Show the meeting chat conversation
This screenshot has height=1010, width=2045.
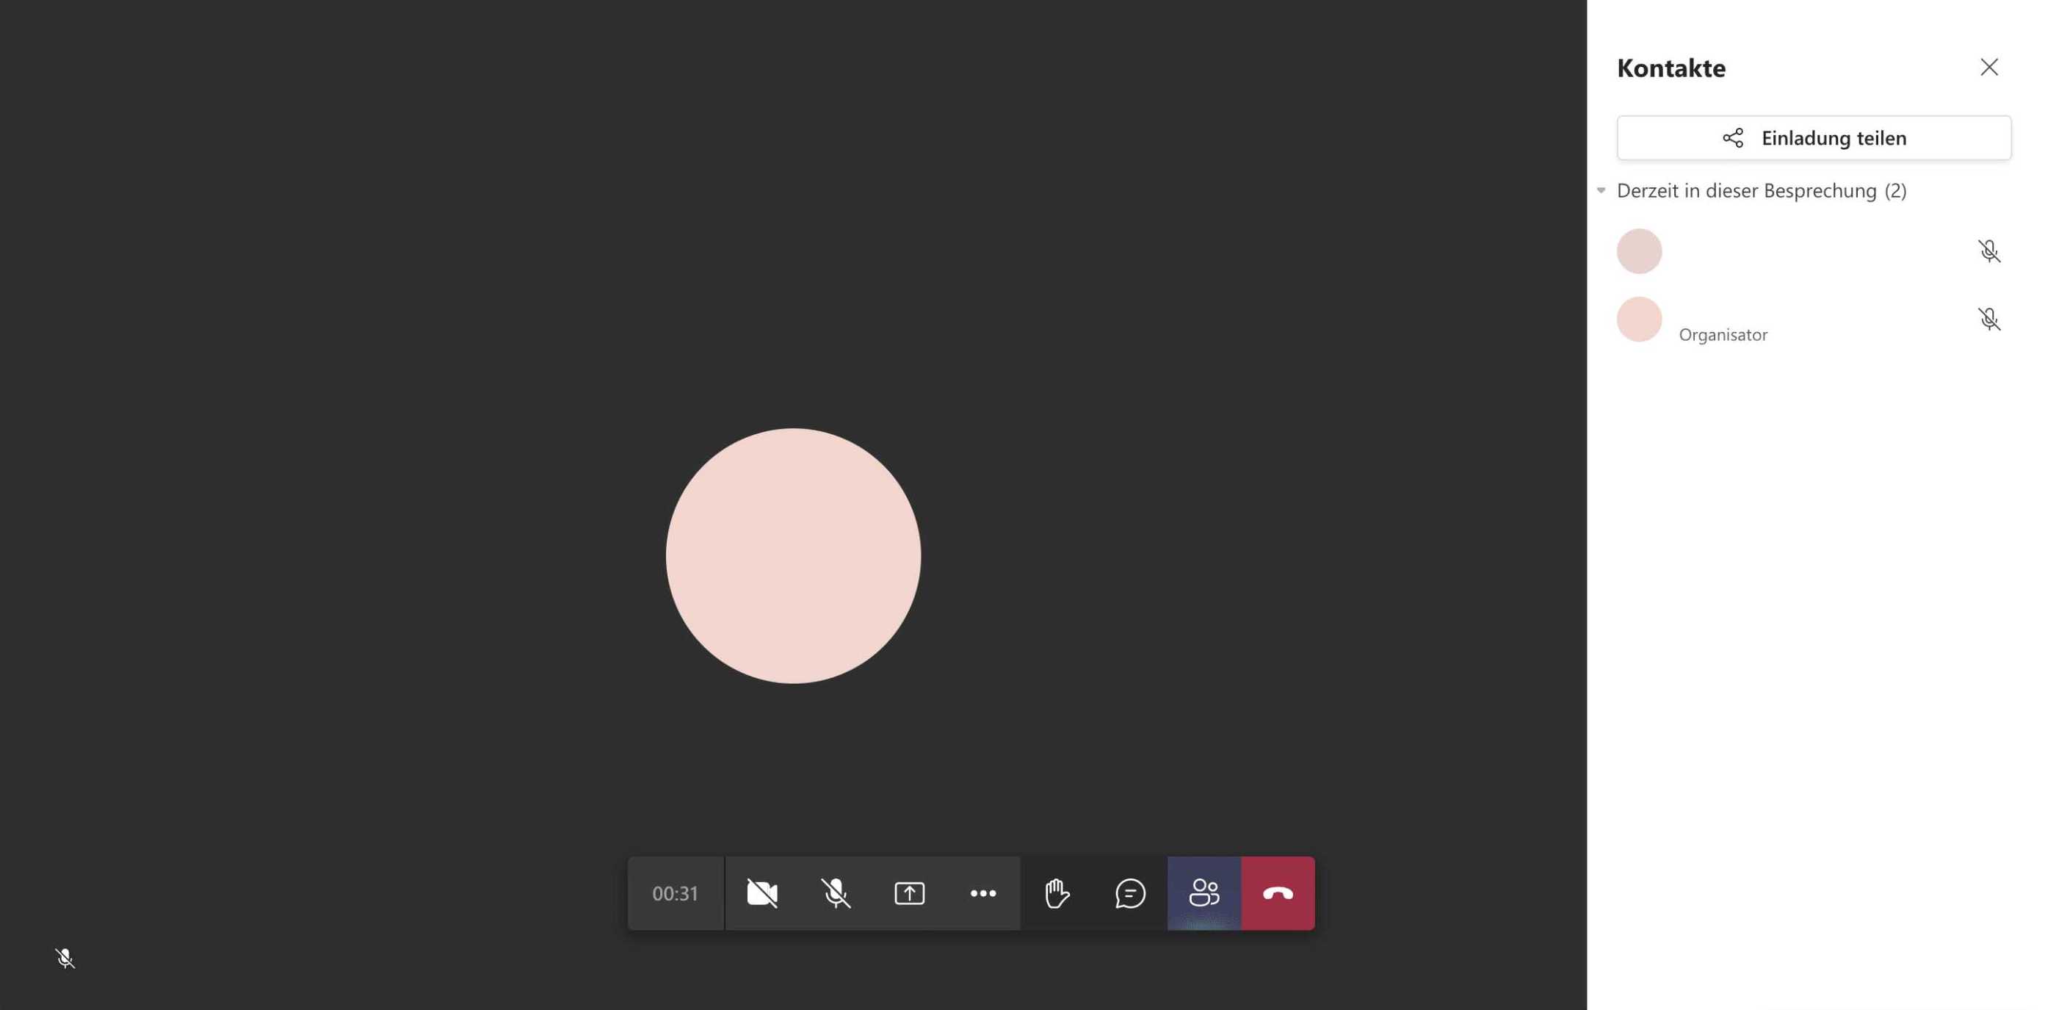[x=1131, y=893]
